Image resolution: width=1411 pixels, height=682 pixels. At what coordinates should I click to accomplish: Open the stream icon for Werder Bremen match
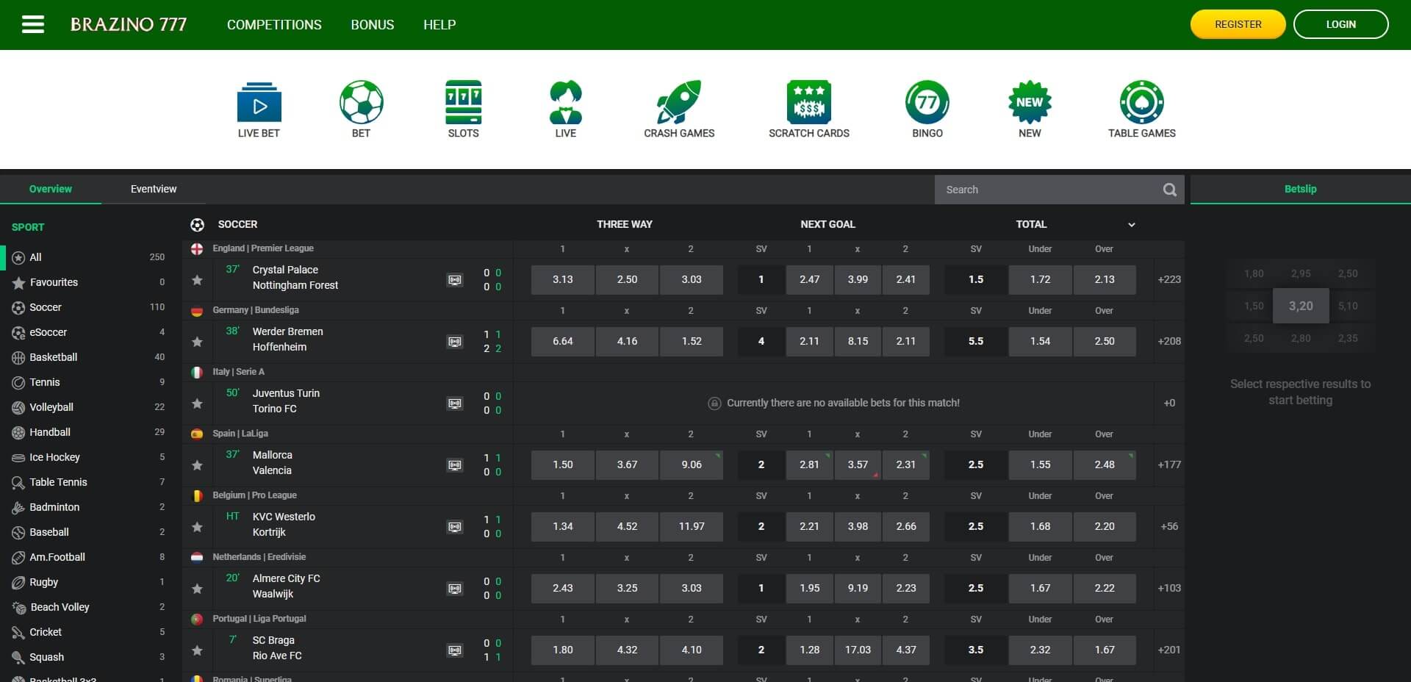coord(456,341)
